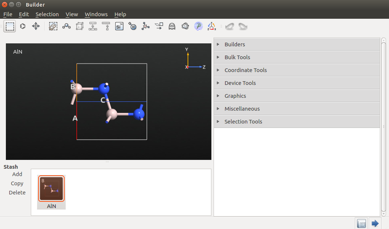Image resolution: width=389 pixels, height=229 pixels.
Task: Click the XYZ axes rotation icon
Action: (x=211, y=26)
